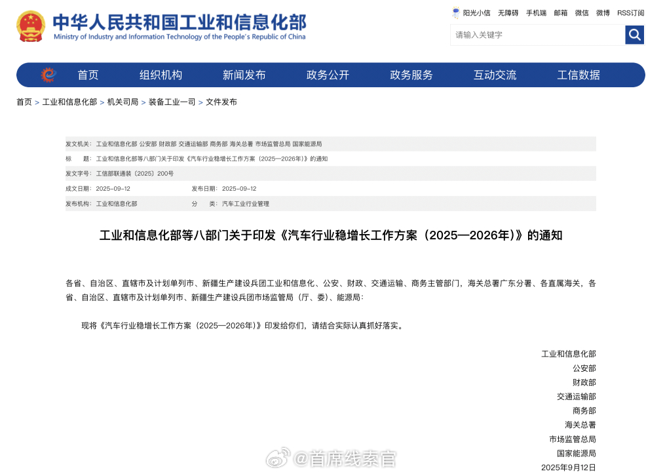Image resolution: width=665 pixels, height=474 pixels.
Task: Enable 无障碍 accessibility mode link
Action: [508, 13]
